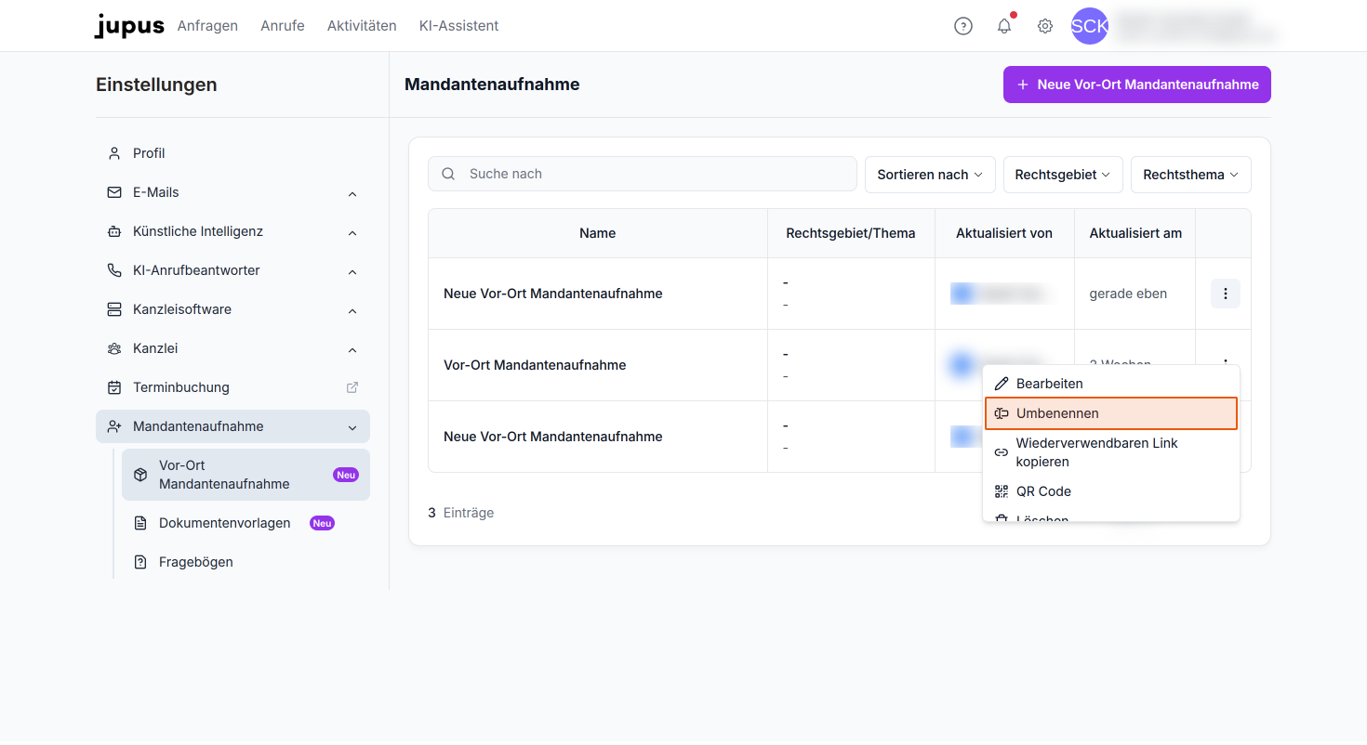The image size is (1367, 745).
Task: Expand the Kanzleisoftware chevron
Action: click(x=352, y=311)
